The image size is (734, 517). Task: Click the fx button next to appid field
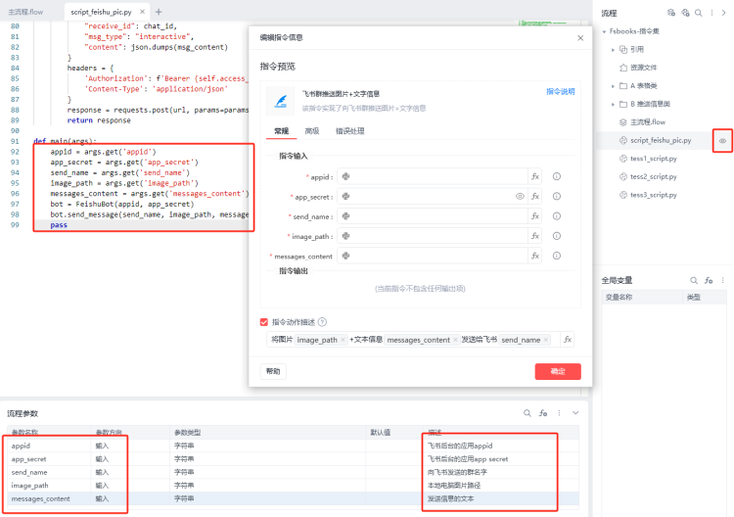click(x=535, y=176)
